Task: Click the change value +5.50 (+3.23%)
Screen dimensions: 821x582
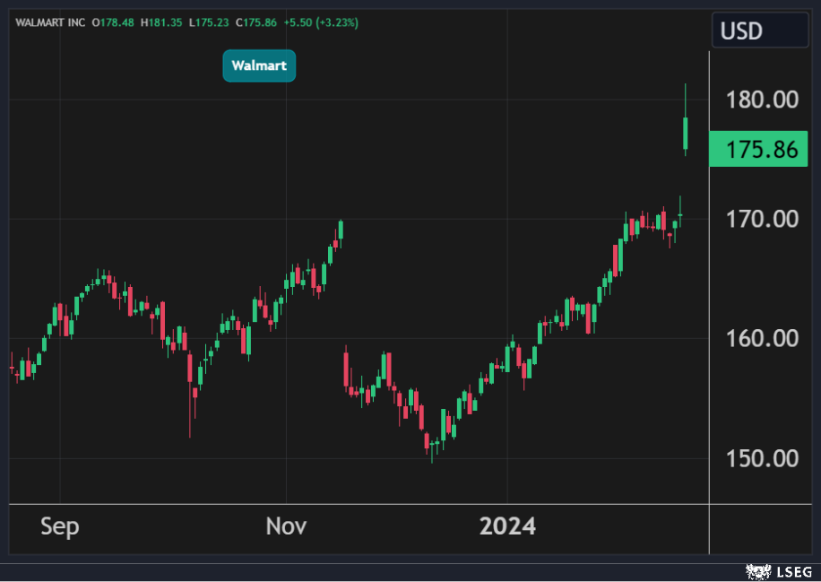Action: click(x=321, y=23)
